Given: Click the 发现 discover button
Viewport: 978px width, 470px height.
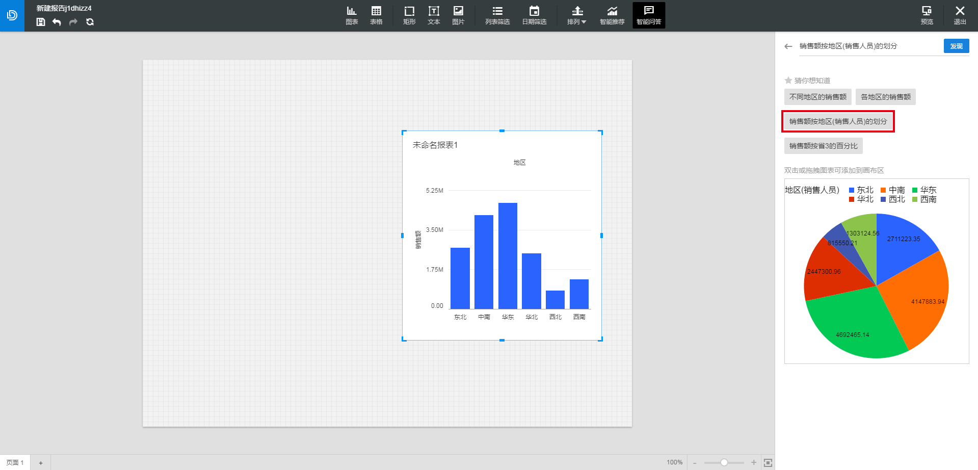Looking at the screenshot, I should (956, 46).
